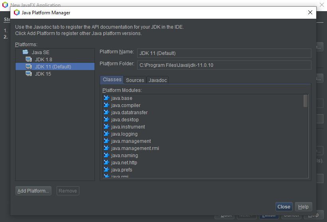Switch to the Classes tab
This screenshot has height=222, width=327.
click(112, 80)
